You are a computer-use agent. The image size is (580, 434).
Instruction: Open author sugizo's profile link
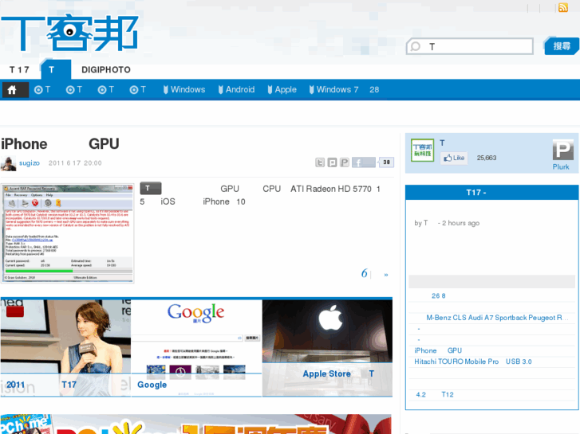click(x=30, y=163)
